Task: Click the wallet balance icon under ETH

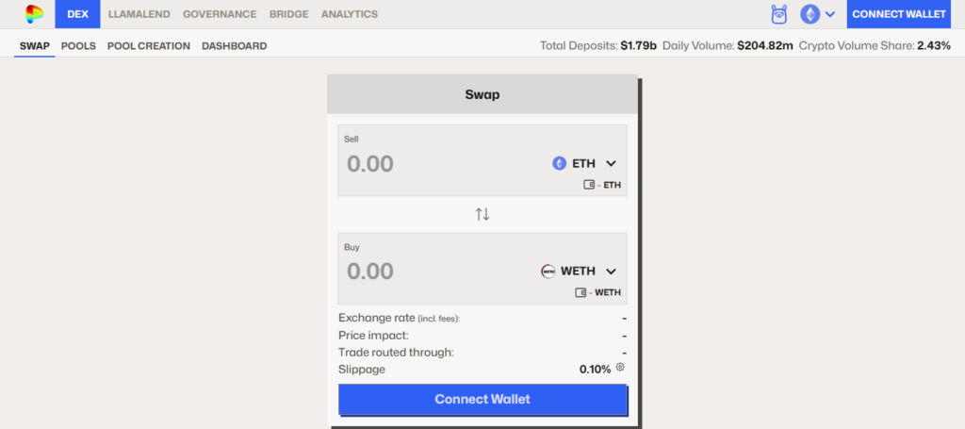Action: click(589, 185)
